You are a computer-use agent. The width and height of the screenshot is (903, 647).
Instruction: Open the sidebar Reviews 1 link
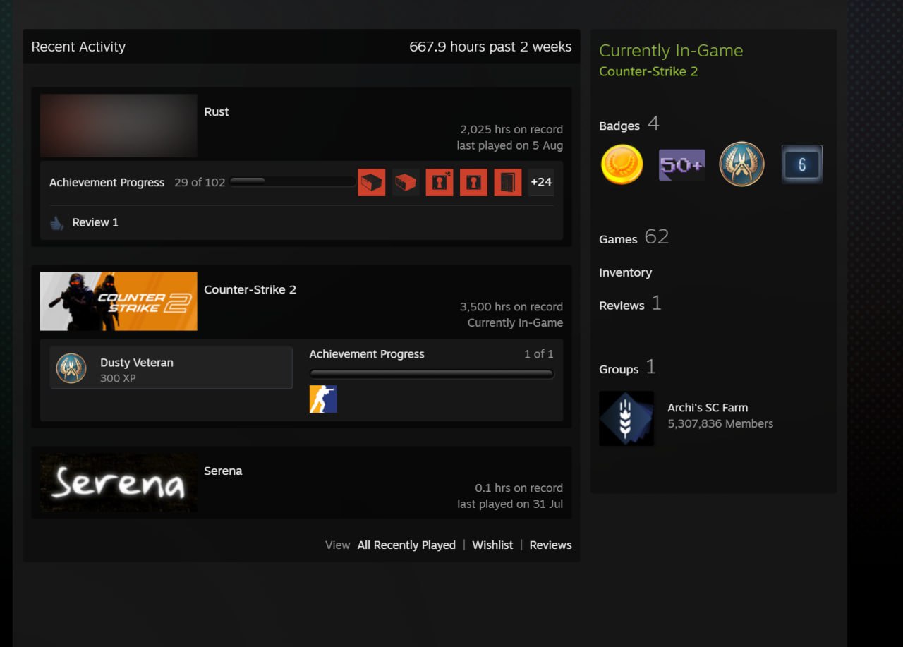coord(631,304)
